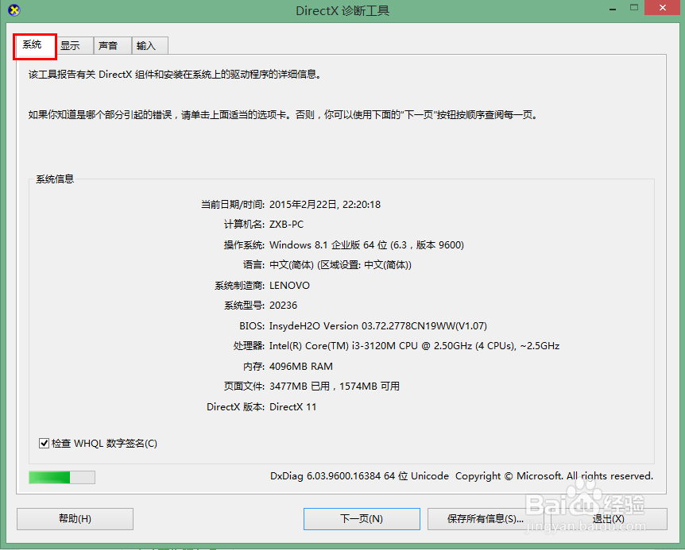Select the DirectX 11 version value
Image resolution: width=685 pixels, height=550 pixels.
(x=292, y=407)
